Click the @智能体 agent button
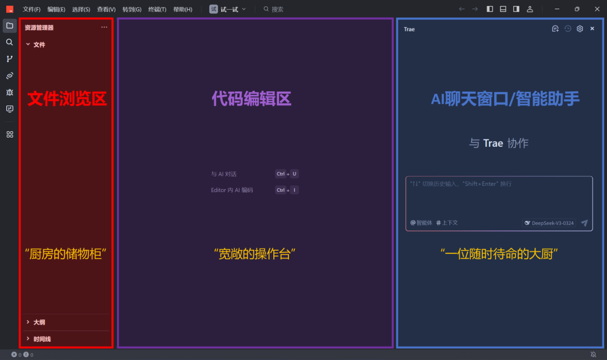Image resolution: width=607 pixels, height=360 pixels. [x=422, y=223]
